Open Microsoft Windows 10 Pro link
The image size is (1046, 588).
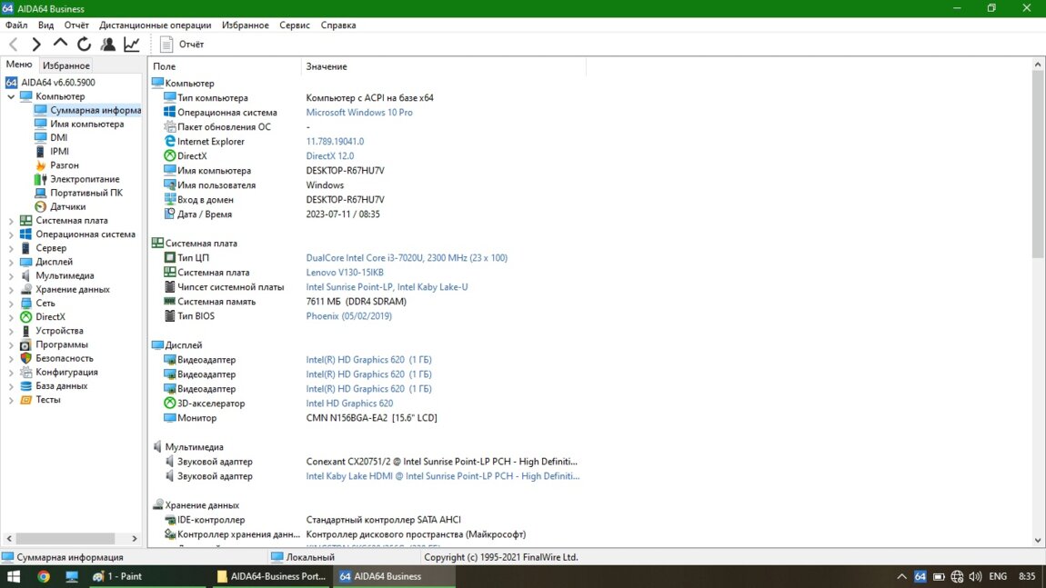358,113
